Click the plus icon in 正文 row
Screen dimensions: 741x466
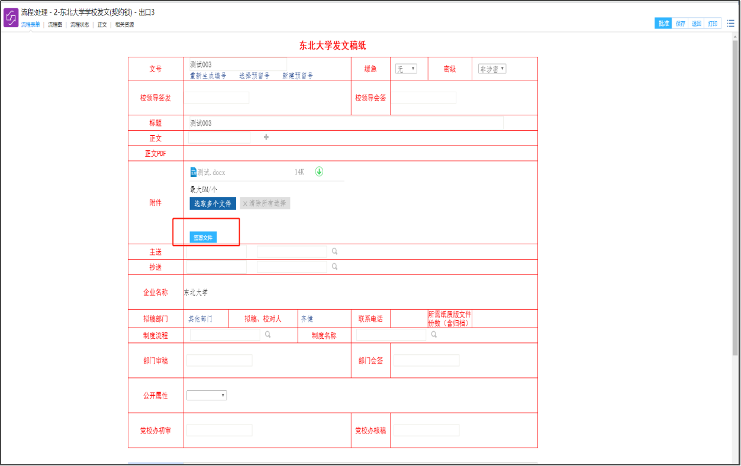266,137
